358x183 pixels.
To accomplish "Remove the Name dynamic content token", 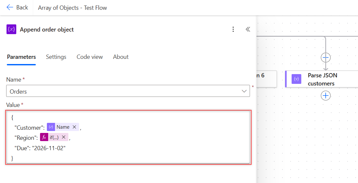I will [x=74, y=127].
